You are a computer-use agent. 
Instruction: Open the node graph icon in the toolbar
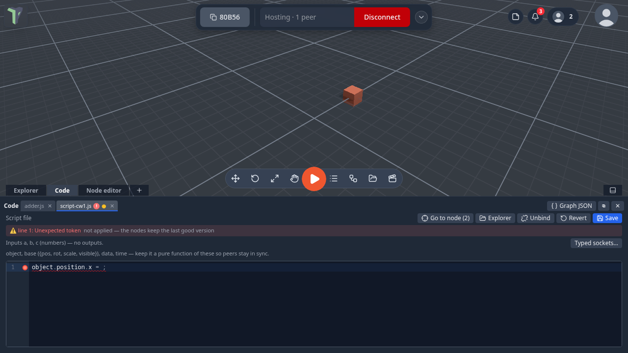coord(353,178)
